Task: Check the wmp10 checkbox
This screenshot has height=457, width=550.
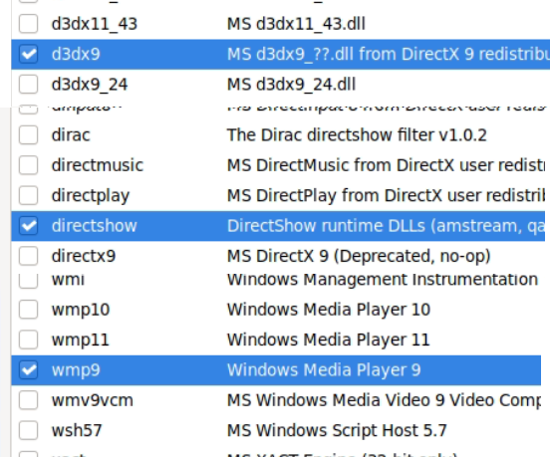Action: point(29,310)
